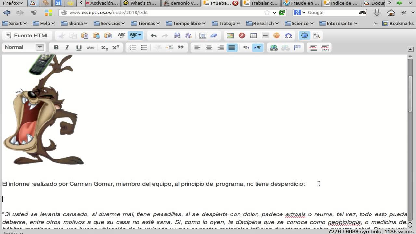The image size is (416, 234).
Task: Click the editor vertical scrollbar thumb
Action: click(410, 94)
